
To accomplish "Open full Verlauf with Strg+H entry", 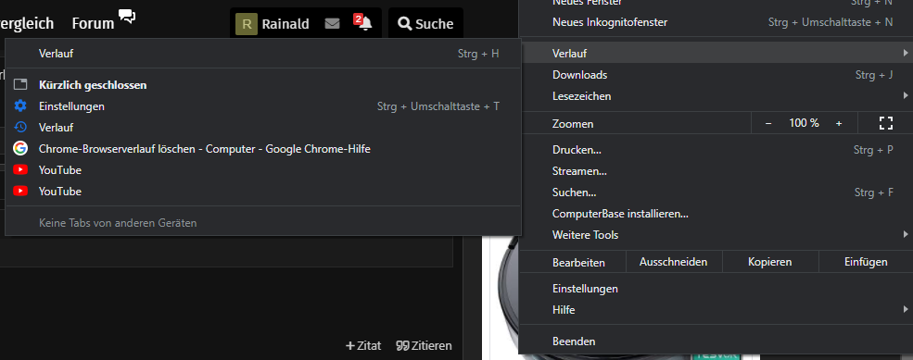I will [263, 54].
